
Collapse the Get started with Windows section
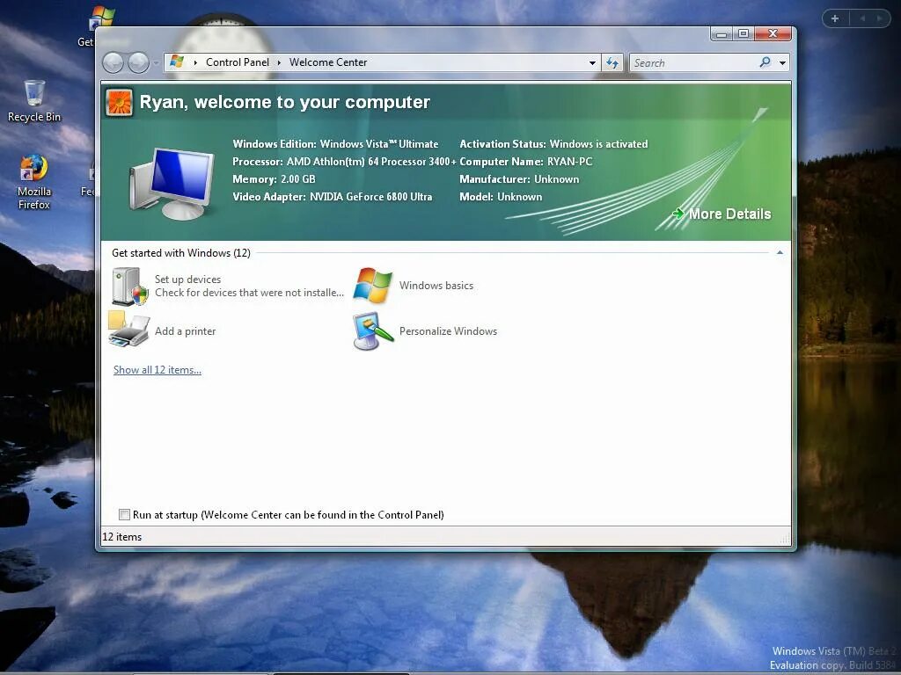[x=780, y=252]
